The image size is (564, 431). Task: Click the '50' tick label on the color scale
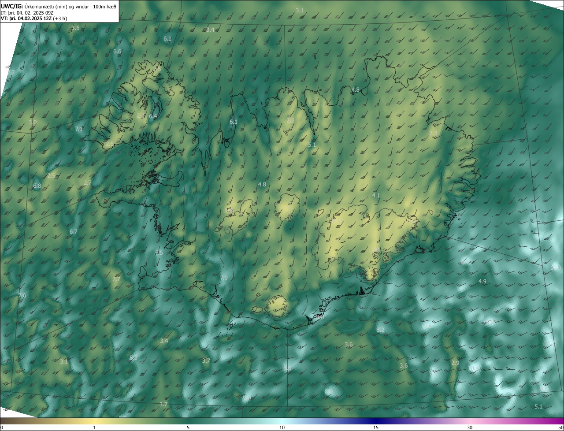click(x=560, y=427)
